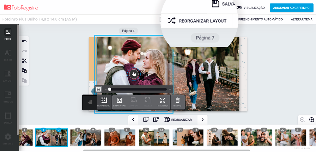Click the hand drag handle on the photo
Screen dimensions: 316x152
[x=134, y=74]
